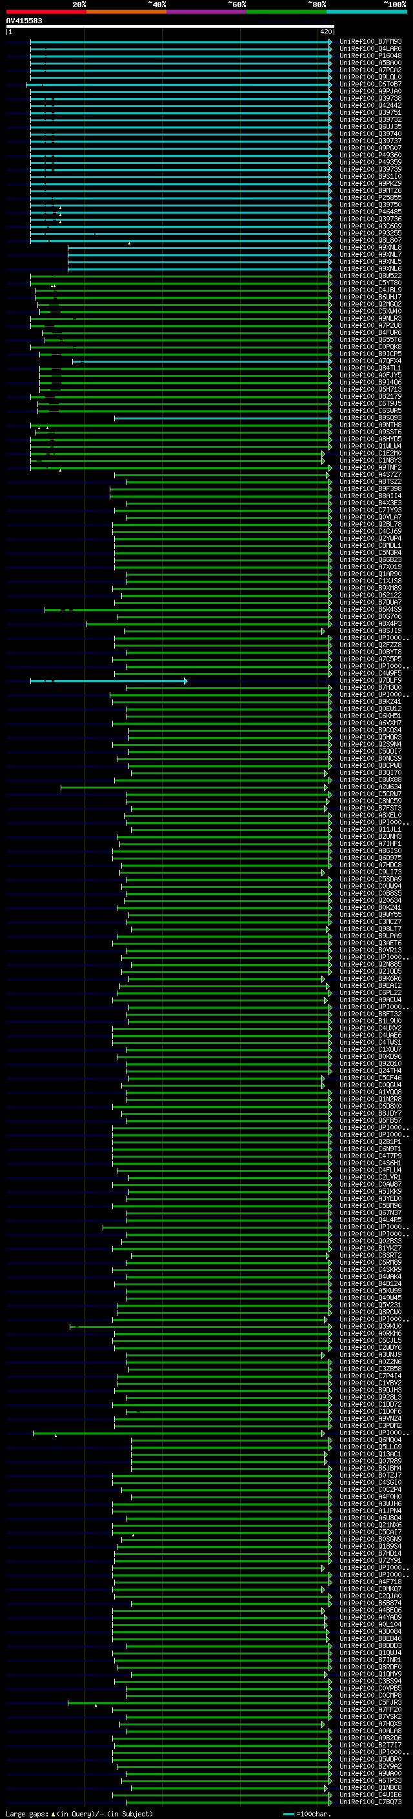Open hit UniRef100_Q0VLA7
413x1819 pixels.
370,518
